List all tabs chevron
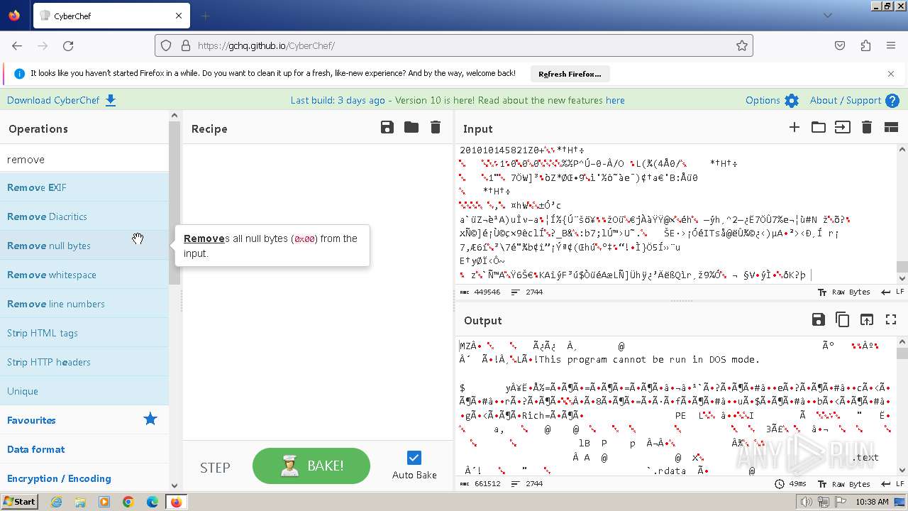The image size is (908, 511). (x=828, y=16)
